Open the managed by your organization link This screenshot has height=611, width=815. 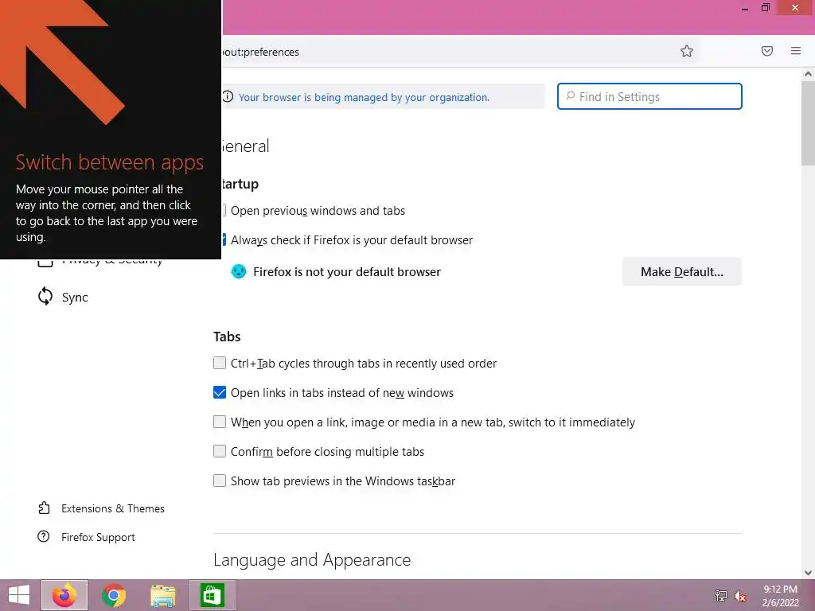tap(364, 97)
